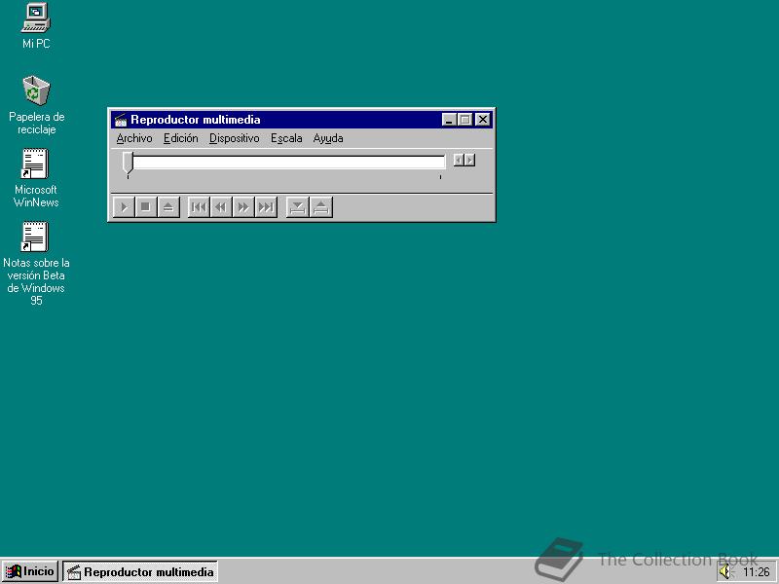Minimize the Reproductor multimedia window

[x=449, y=120]
